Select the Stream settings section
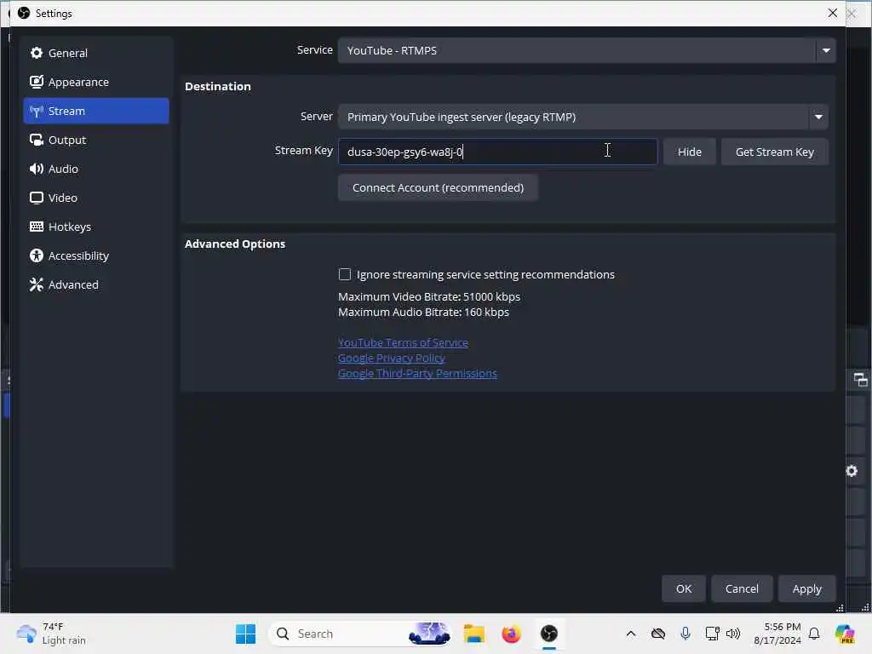Image resolution: width=872 pixels, height=654 pixels. tap(95, 111)
